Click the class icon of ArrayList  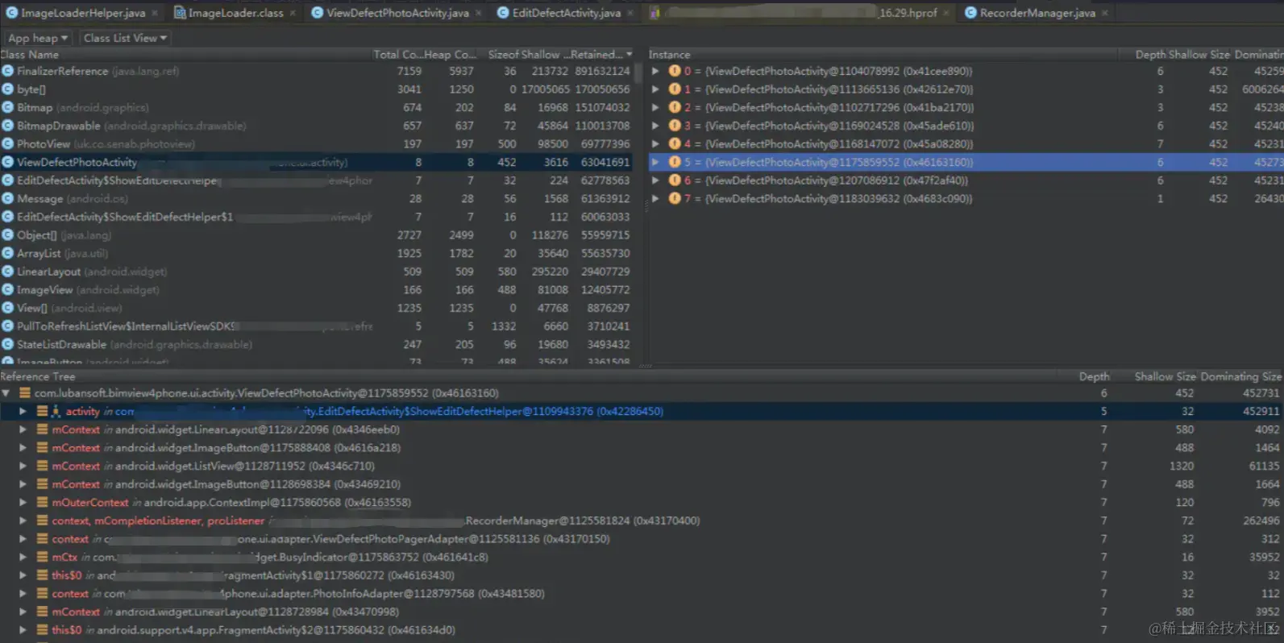pos(8,253)
